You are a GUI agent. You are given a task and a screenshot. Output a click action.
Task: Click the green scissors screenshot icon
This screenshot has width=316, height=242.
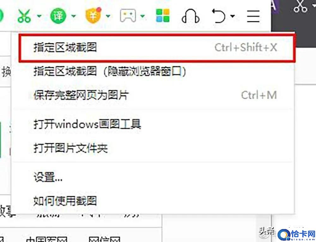coord(24,16)
